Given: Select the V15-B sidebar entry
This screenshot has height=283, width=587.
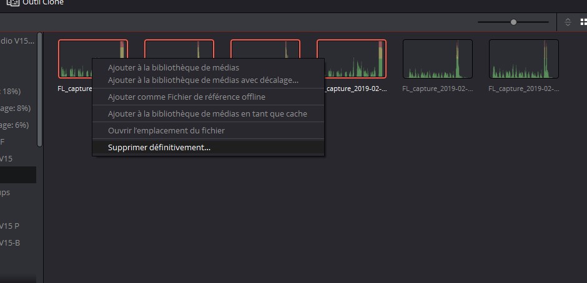Looking at the screenshot, I should 10,242.
